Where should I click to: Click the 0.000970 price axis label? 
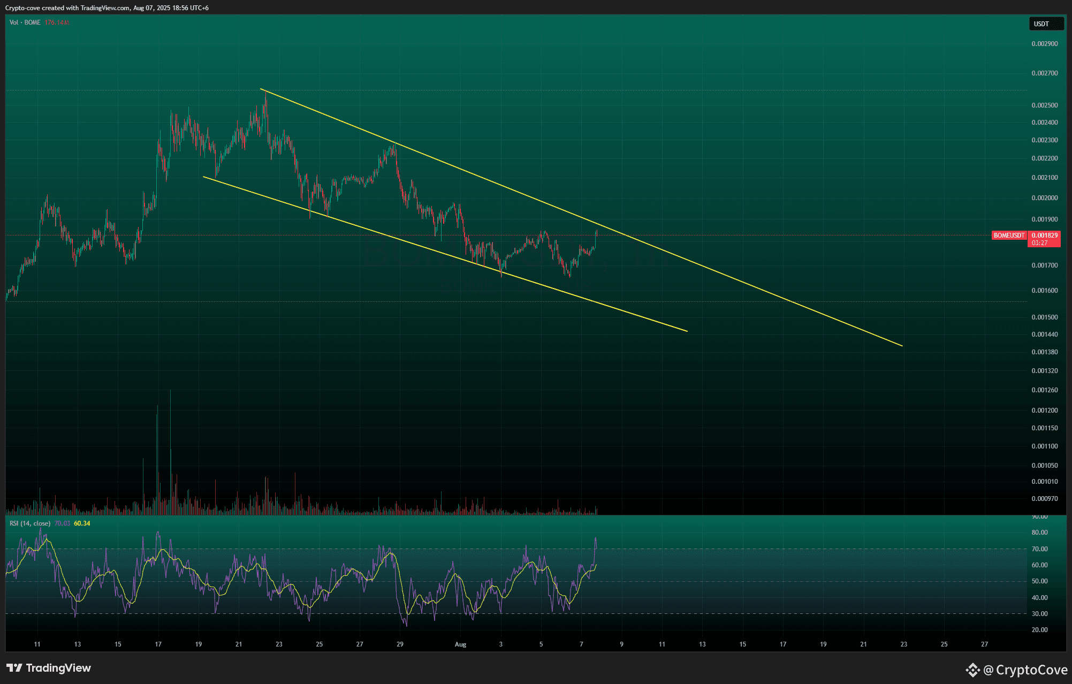click(1044, 499)
